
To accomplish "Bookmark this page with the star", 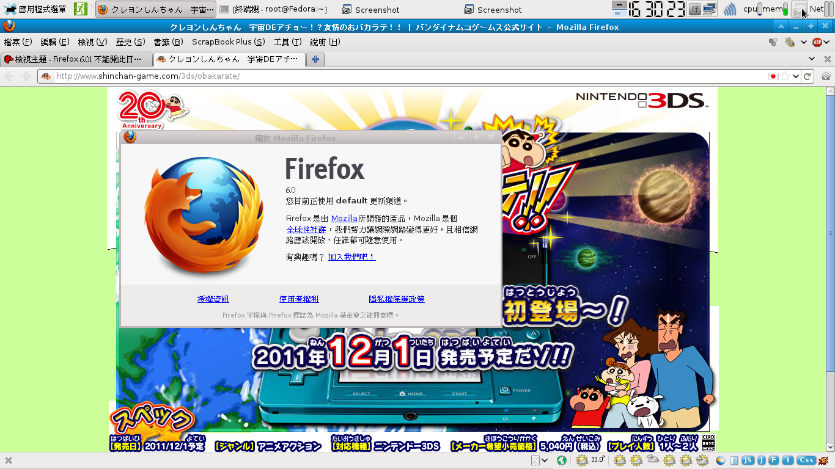I will [785, 76].
